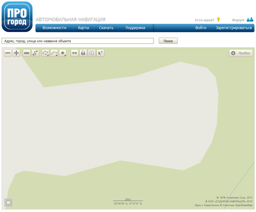The image size is (256, 212).
Task: Click Войти to log in
Action: (x=201, y=28)
